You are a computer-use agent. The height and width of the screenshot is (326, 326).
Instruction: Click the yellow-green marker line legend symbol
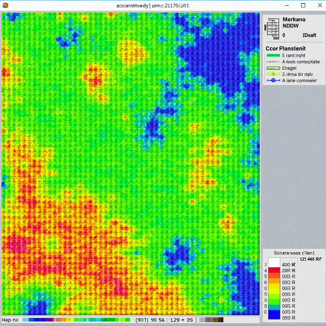tap(273, 74)
